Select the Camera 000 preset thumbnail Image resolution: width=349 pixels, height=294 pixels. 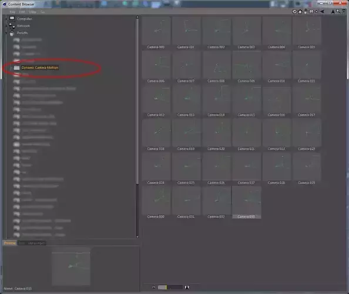[x=156, y=33]
